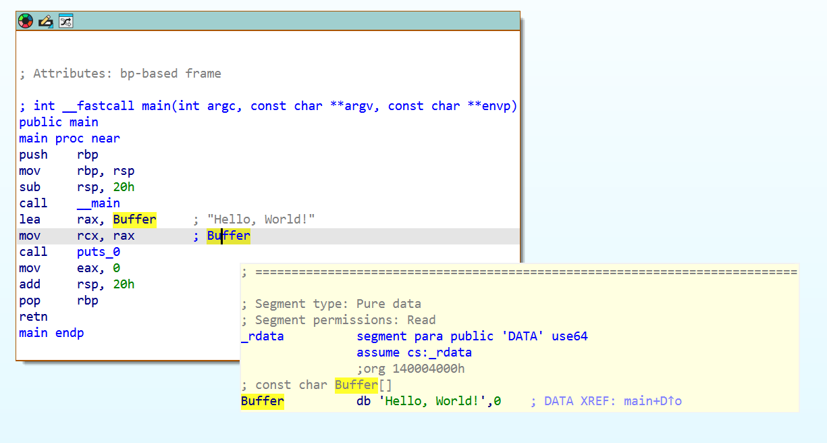The width and height of the screenshot is (827, 443).
Task: Click the shuffle arrows icon in node header
Action: [65, 21]
